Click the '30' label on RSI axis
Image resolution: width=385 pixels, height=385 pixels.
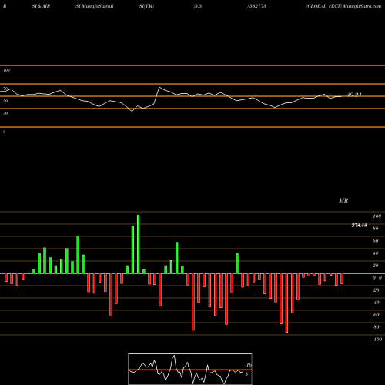(x=5, y=113)
